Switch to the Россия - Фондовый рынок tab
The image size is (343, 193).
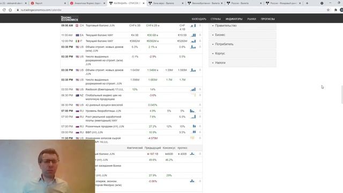tap(284, 3)
